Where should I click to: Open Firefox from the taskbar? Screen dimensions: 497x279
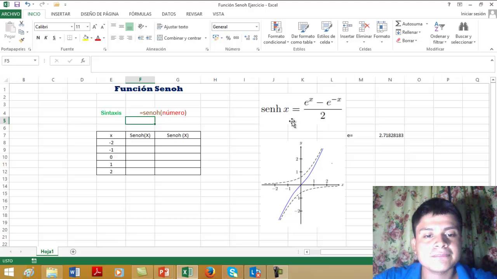point(210,272)
